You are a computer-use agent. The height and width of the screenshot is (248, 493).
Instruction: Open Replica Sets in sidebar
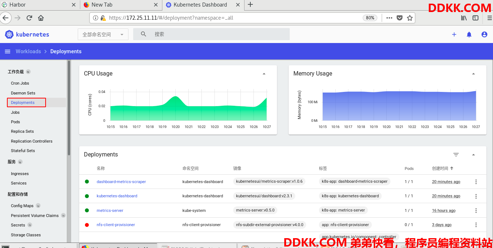tap(22, 131)
